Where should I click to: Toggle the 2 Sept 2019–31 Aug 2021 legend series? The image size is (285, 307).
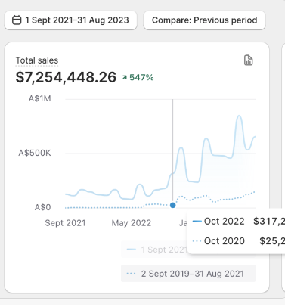188,274
